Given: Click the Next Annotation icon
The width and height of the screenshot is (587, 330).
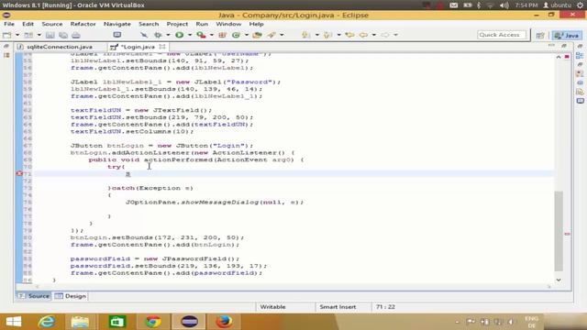Looking at the screenshot, I should coord(306,35).
